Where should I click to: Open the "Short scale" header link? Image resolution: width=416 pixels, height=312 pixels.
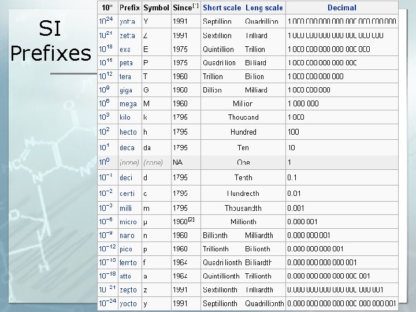[222, 8]
